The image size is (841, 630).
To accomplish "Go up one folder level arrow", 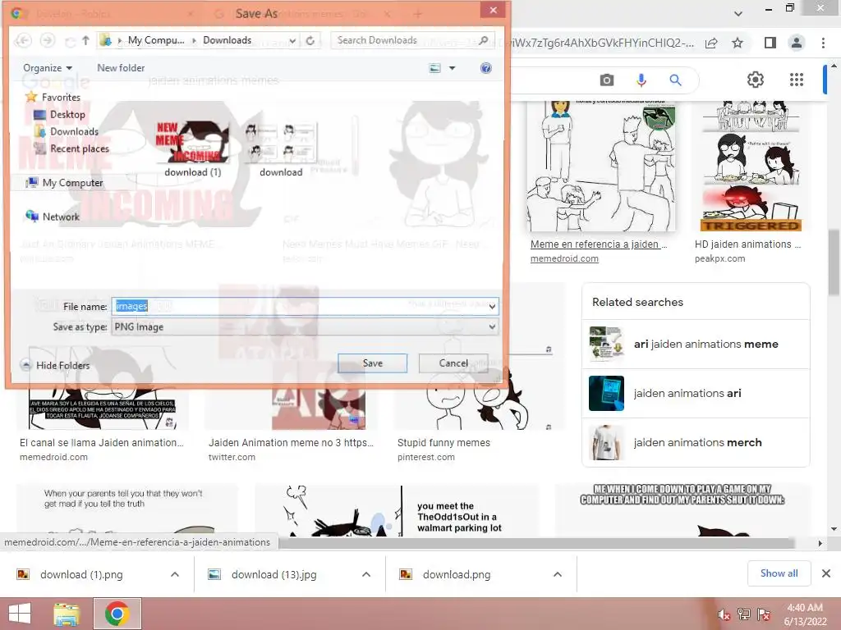I will 85,40.
